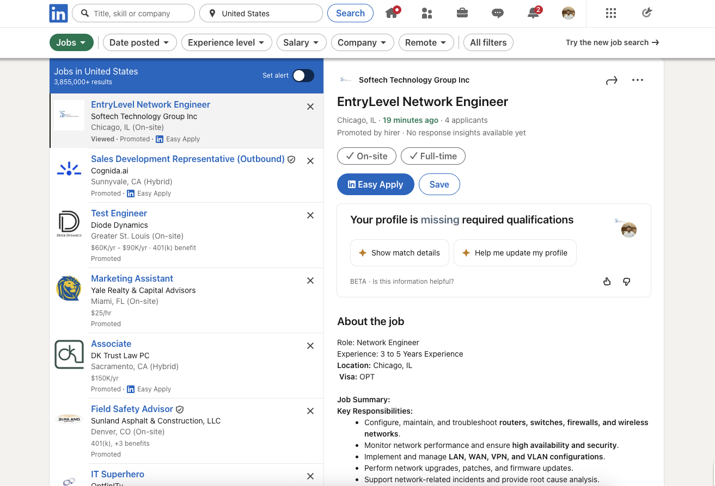Open the Field Safety Advisor job

[x=132, y=409]
